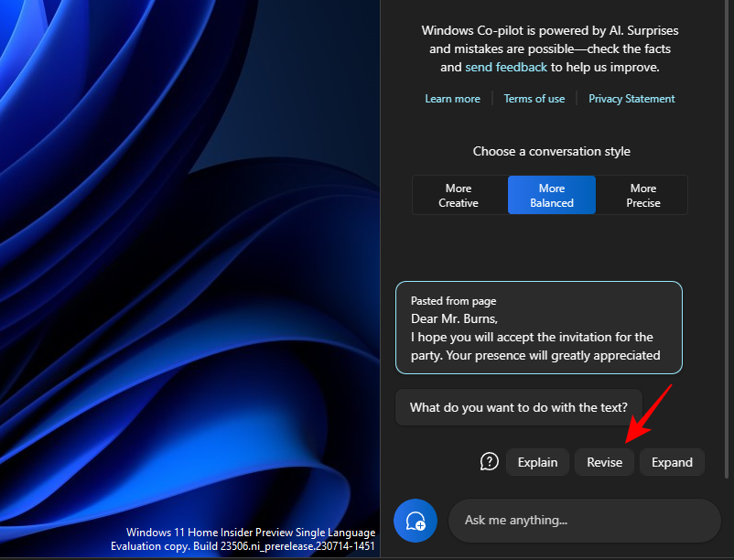
Task: Select the More Balanced conversation style
Action: (551, 195)
